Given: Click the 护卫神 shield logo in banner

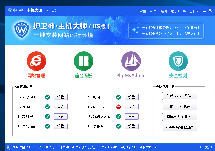Looking at the screenshot, I should coord(22,30).
